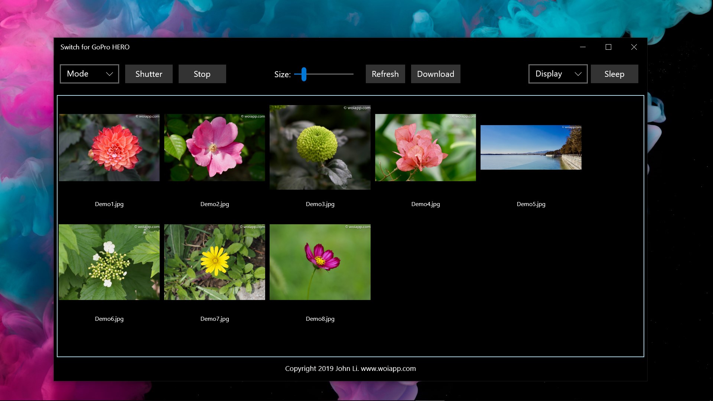Click the Download button

(435, 74)
